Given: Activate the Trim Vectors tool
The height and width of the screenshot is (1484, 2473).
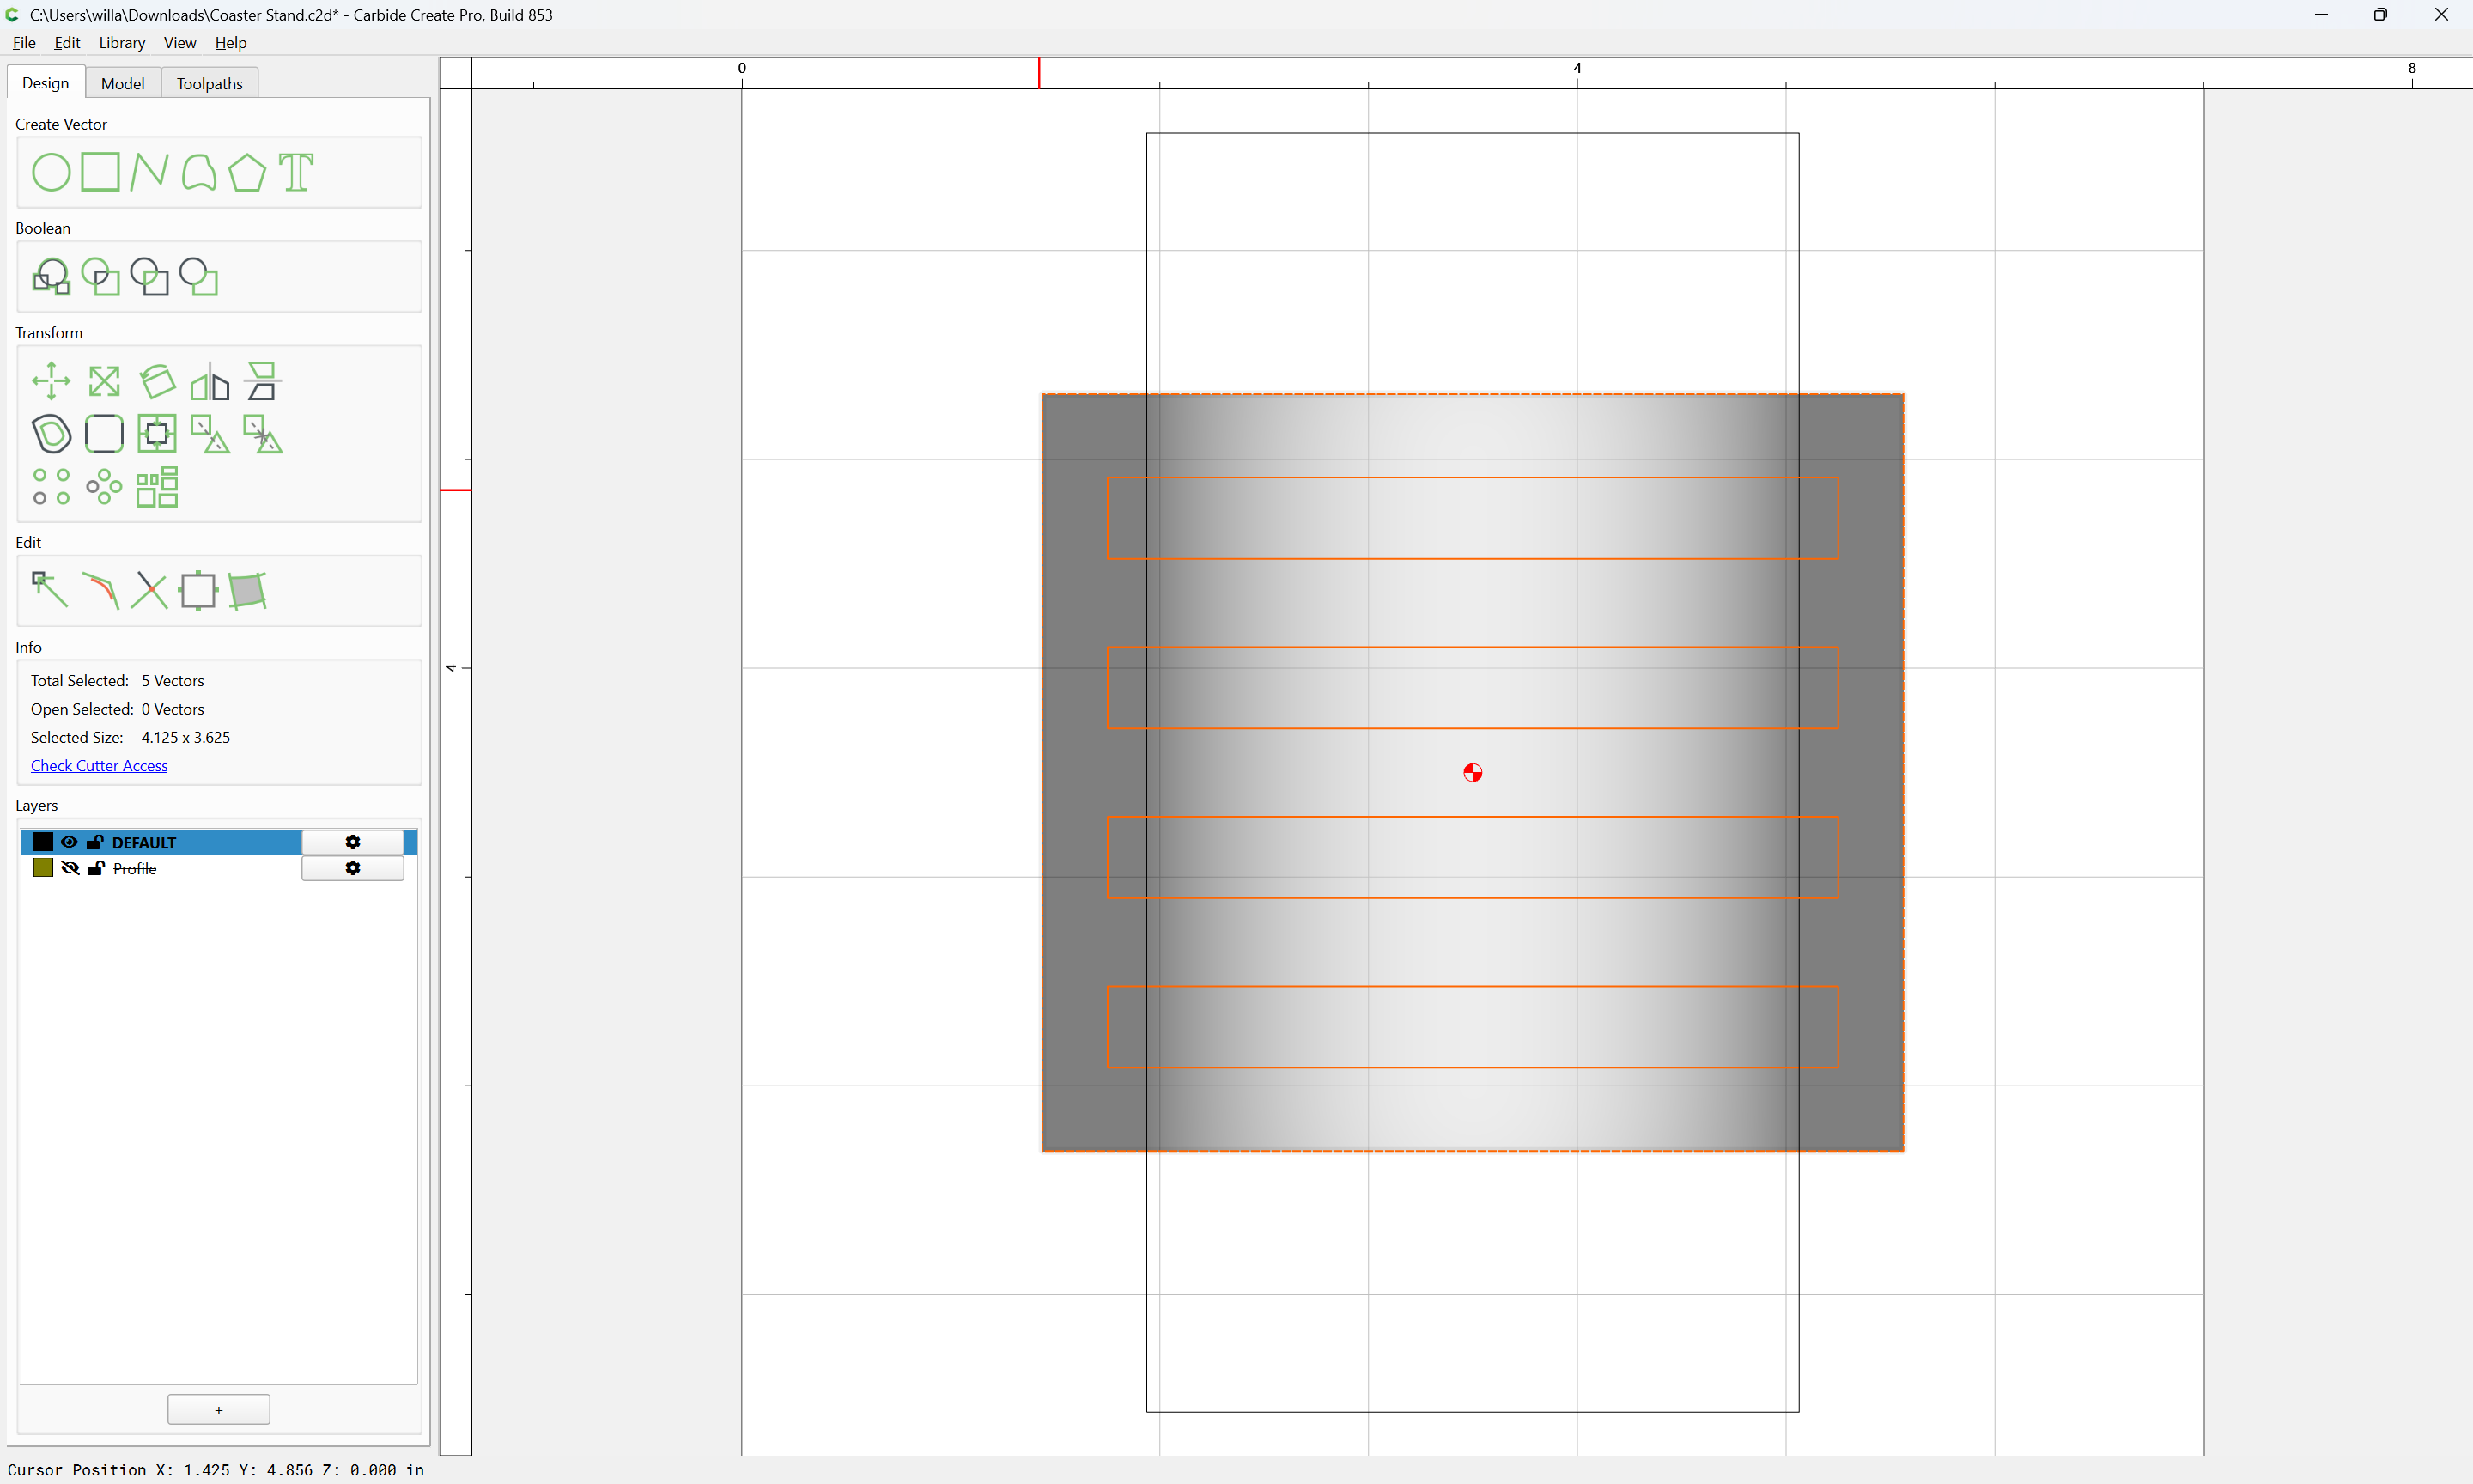Looking at the screenshot, I should [x=149, y=590].
